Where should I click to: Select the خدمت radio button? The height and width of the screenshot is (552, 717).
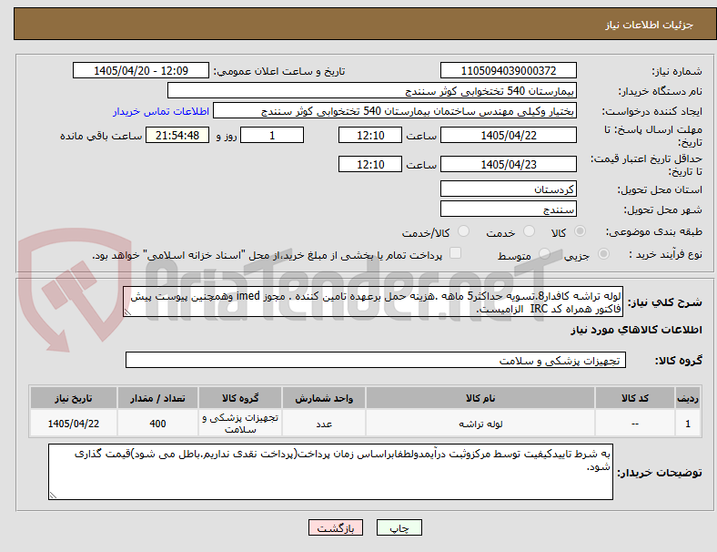pos(529,231)
